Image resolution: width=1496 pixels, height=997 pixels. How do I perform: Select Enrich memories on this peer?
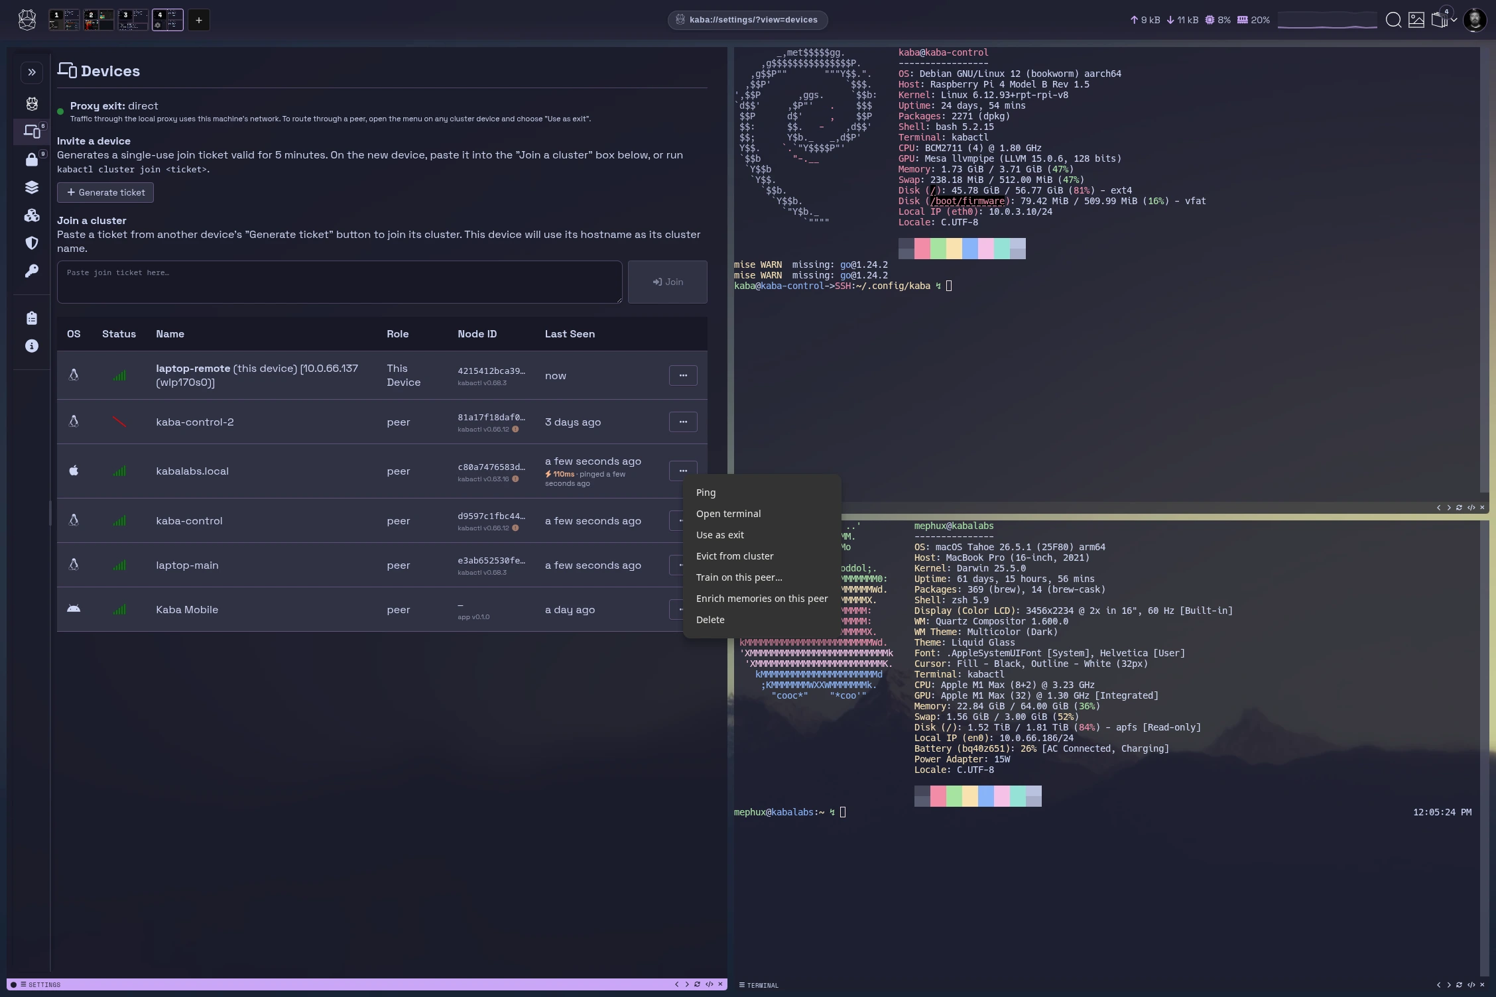[762, 599]
